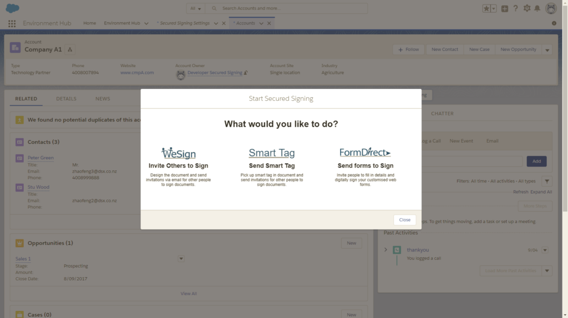
Task: Click the New Opportunity button
Action: tap(518, 50)
